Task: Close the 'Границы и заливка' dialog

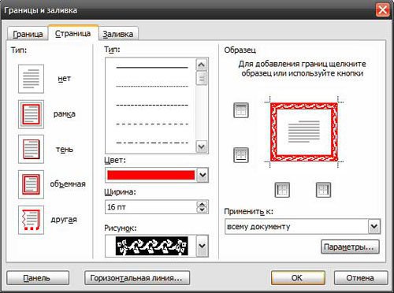Action: (x=382, y=10)
